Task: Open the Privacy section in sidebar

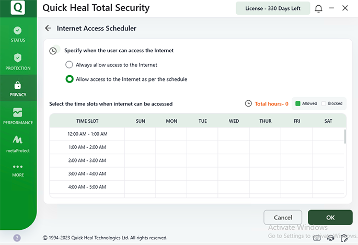Action: tap(18, 89)
